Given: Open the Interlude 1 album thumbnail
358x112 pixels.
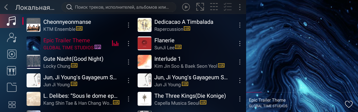Looking at the screenshot, I should click(145, 62).
